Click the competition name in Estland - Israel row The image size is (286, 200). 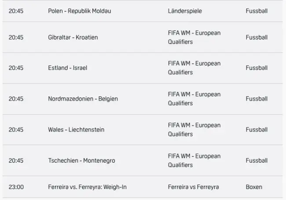click(x=194, y=68)
